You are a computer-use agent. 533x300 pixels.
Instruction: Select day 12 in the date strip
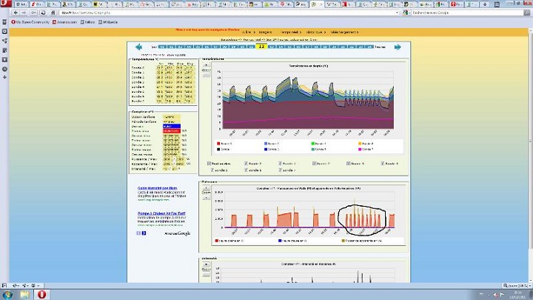[262, 47]
